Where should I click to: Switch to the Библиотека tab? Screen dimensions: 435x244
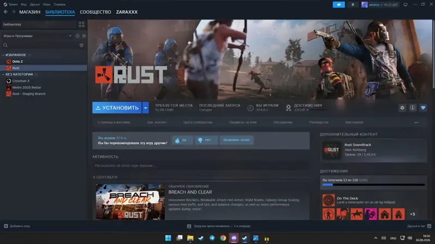tap(60, 12)
